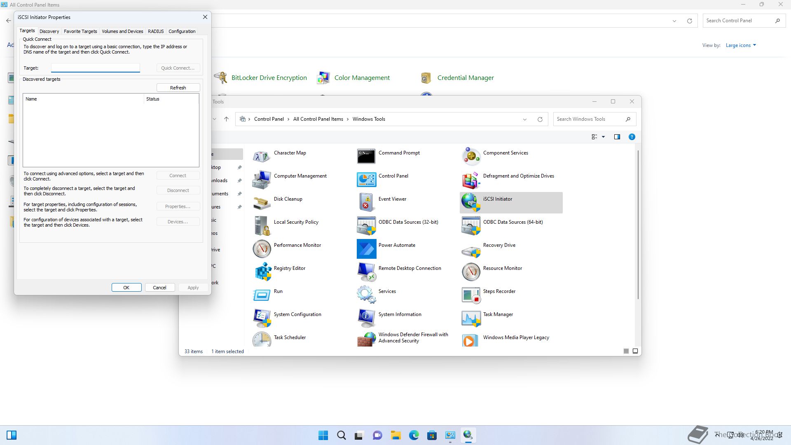Launch Performance Monitor icon

click(x=262, y=248)
